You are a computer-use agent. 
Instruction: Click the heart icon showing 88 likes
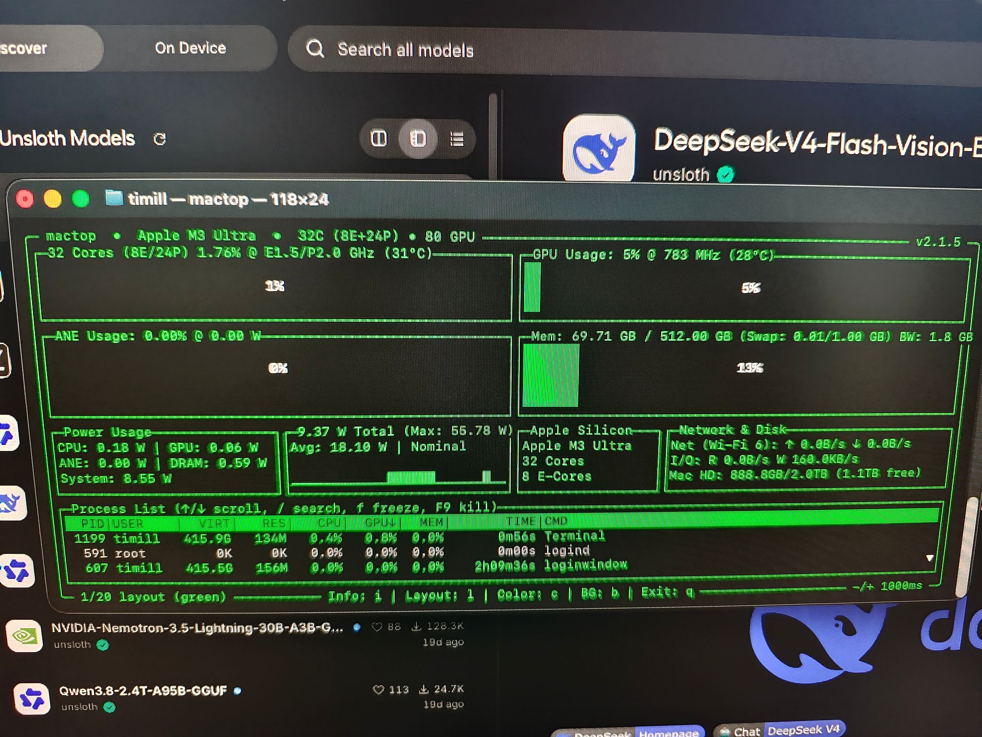[377, 627]
